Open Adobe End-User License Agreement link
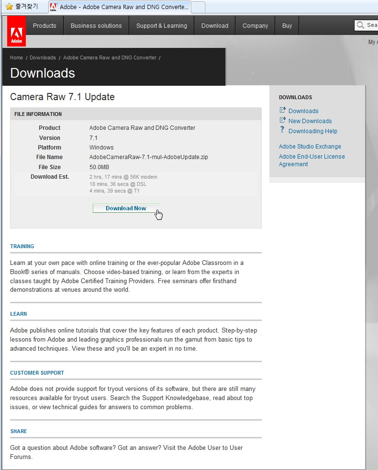Image resolution: width=378 pixels, height=470 pixels. pos(311,160)
